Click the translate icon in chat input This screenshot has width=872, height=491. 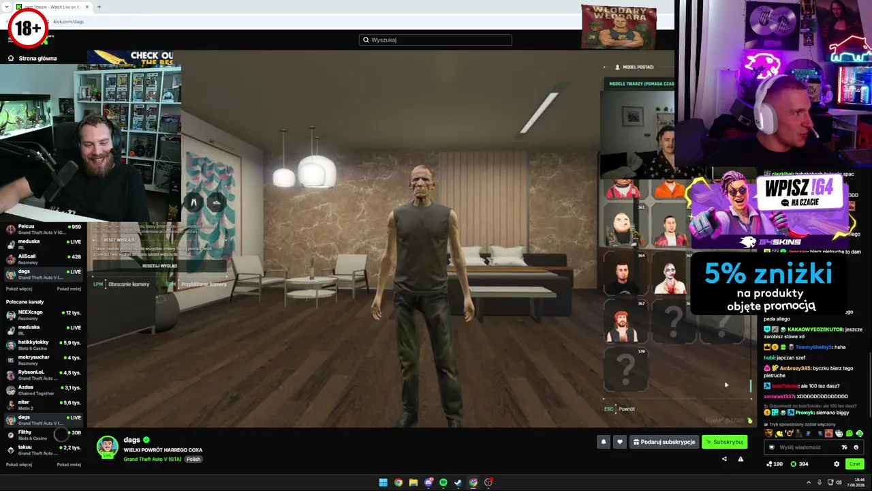844,447
